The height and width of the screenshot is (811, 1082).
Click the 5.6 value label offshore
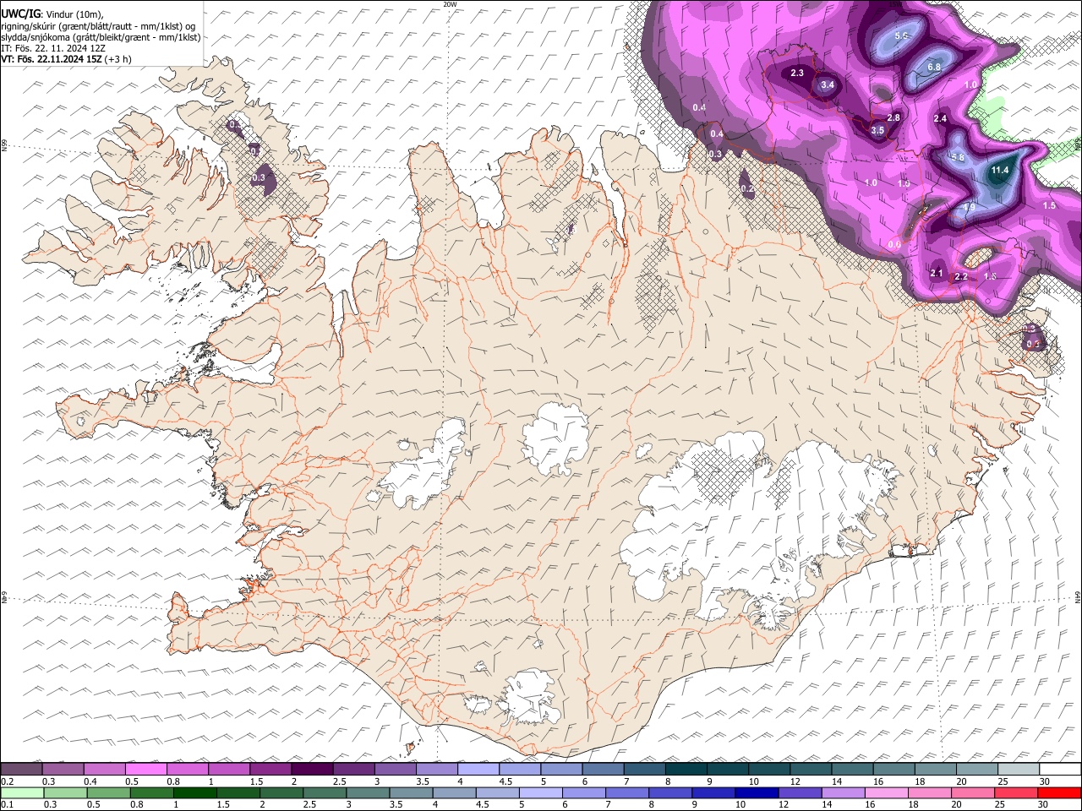tap(901, 35)
